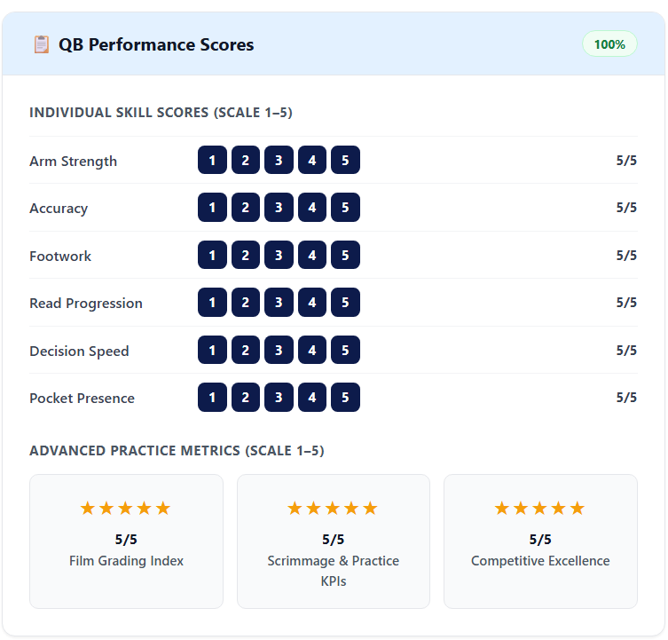Click the 100% completion badge
The image size is (668, 640).
[x=609, y=43]
